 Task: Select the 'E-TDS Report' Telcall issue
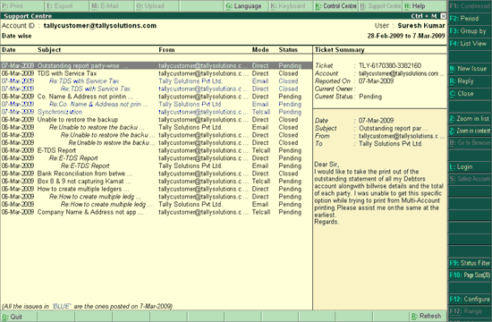(x=157, y=150)
